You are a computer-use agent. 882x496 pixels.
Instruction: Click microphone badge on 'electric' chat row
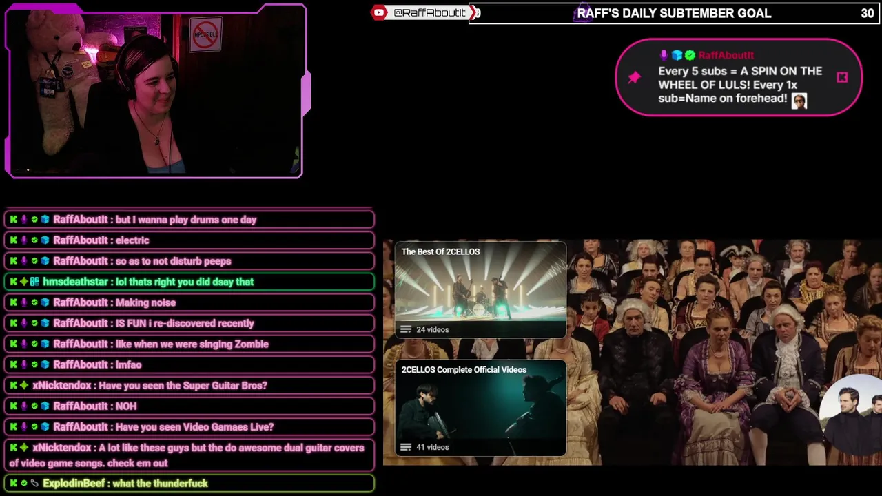point(24,240)
